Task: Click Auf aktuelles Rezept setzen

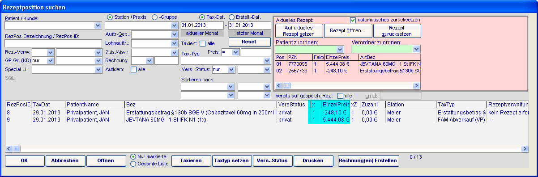Action: point(299,31)
